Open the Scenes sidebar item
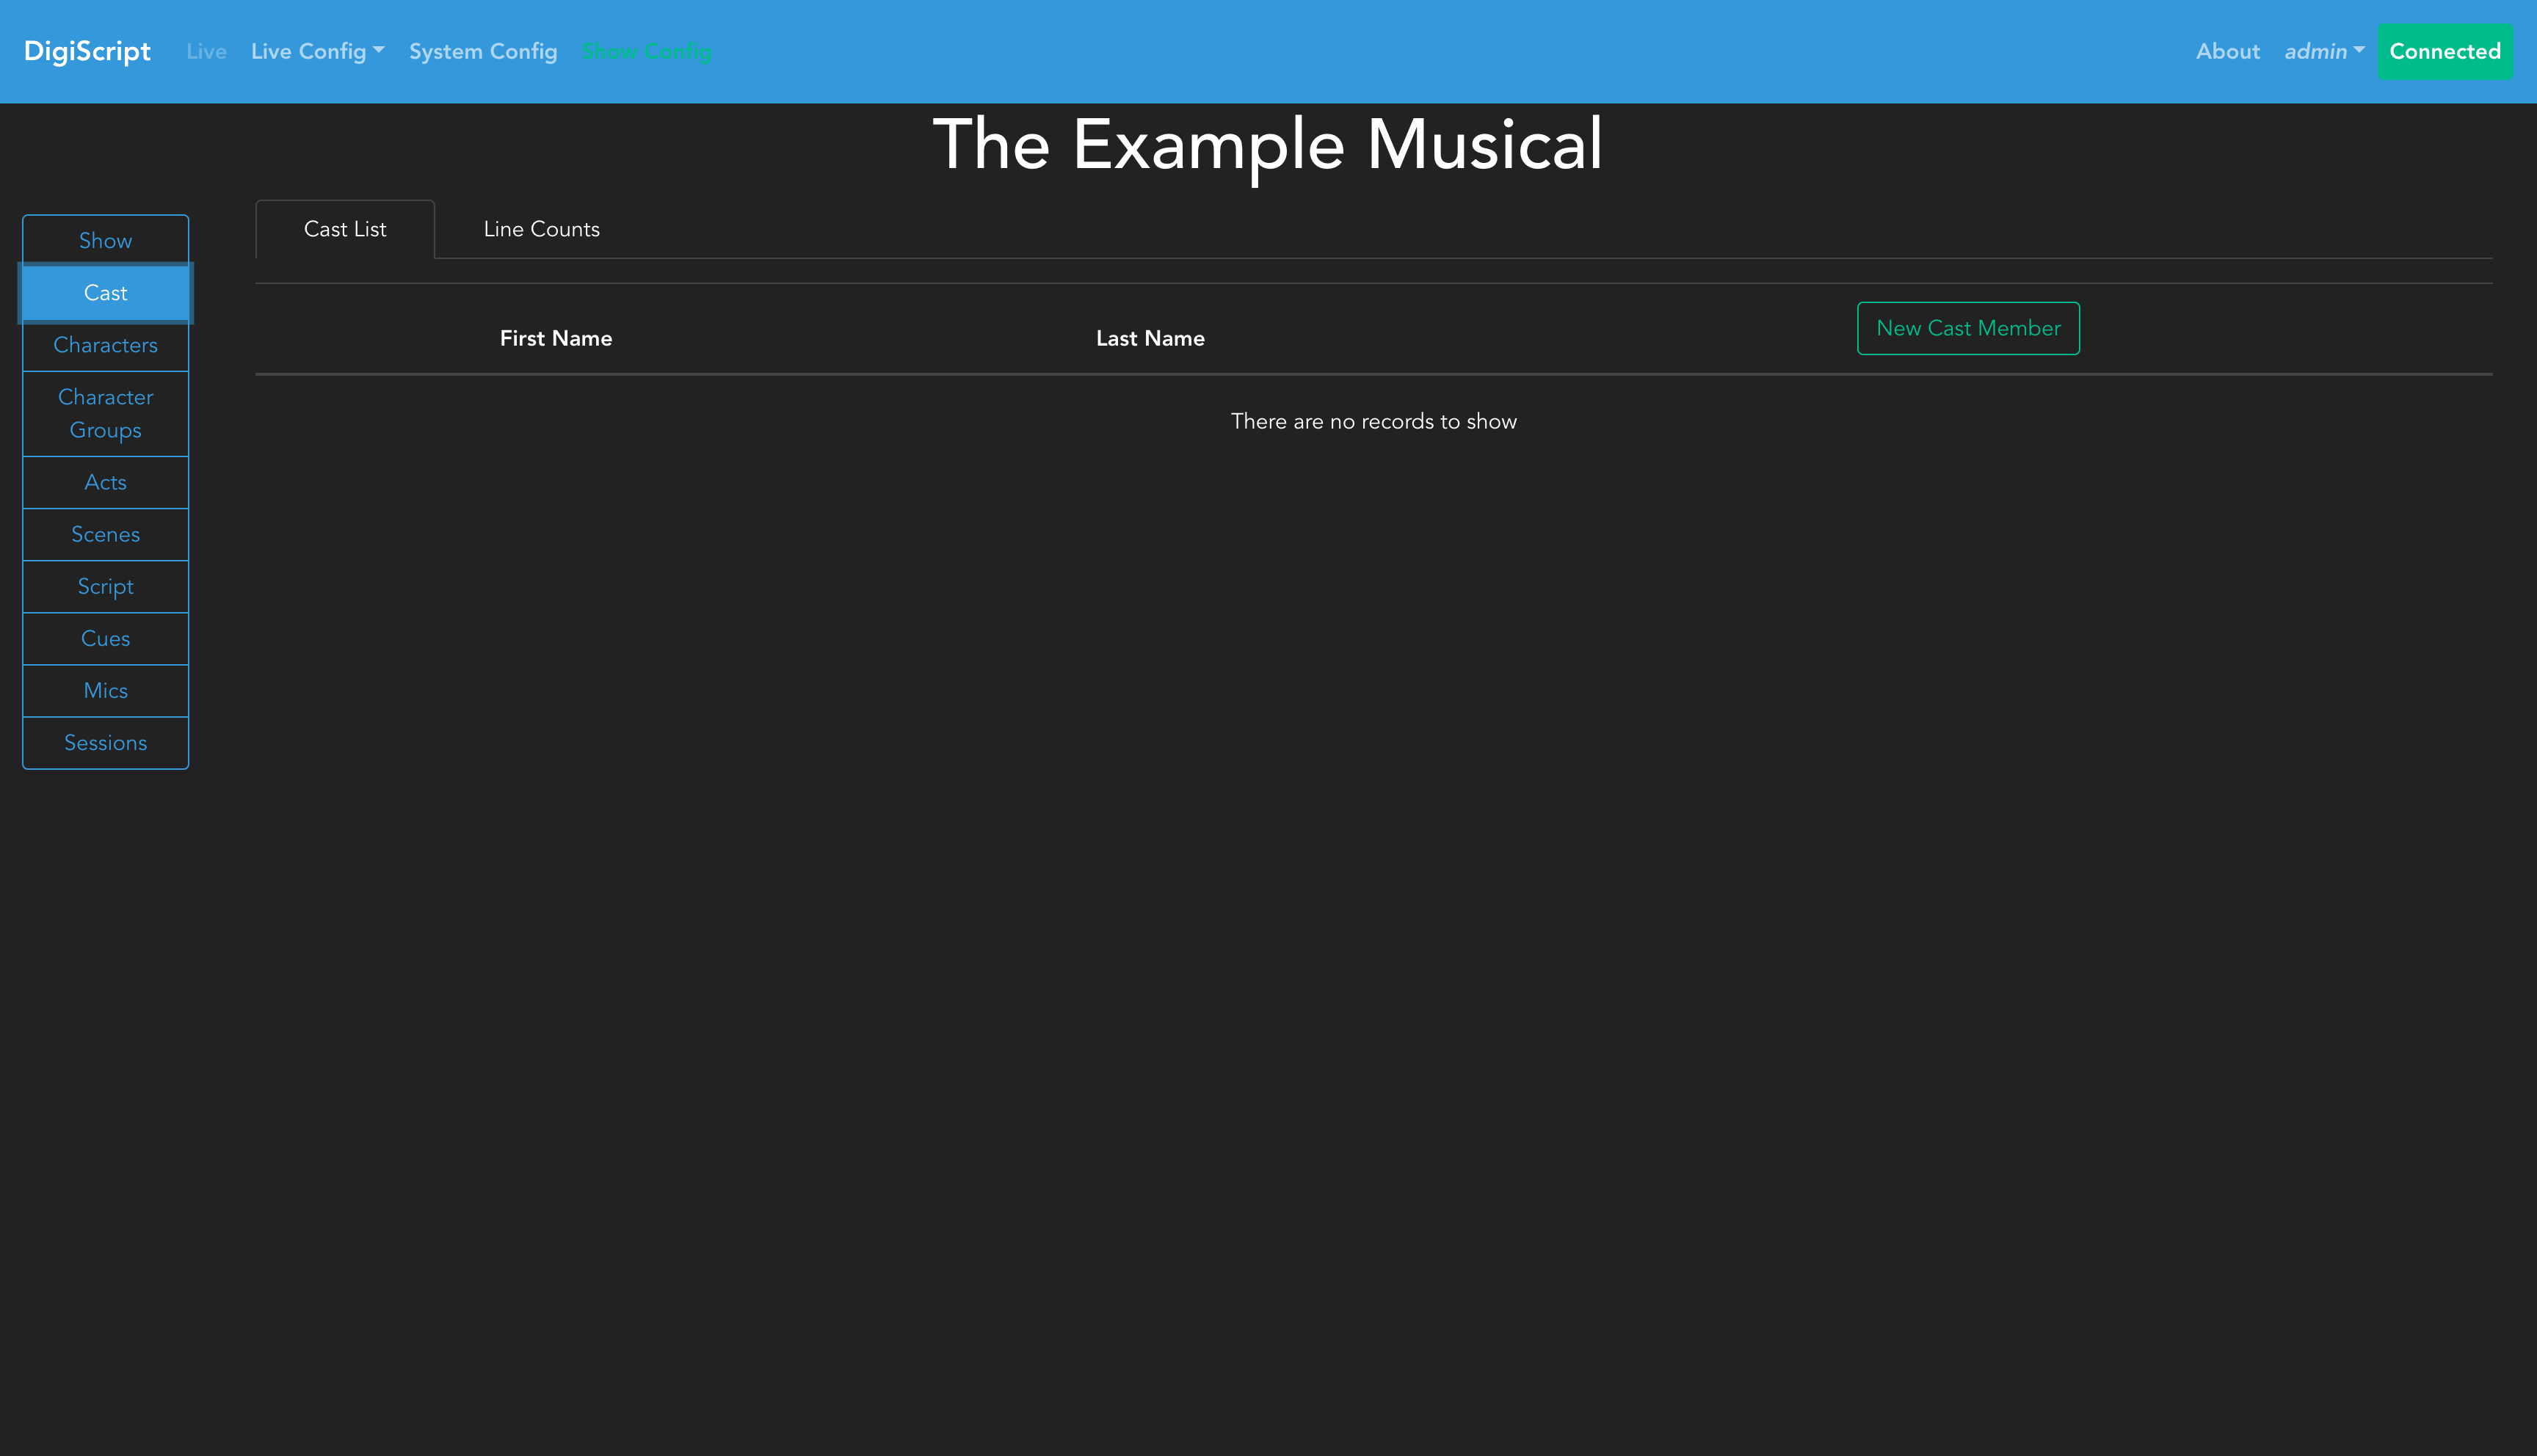 [x=105, y=534]
